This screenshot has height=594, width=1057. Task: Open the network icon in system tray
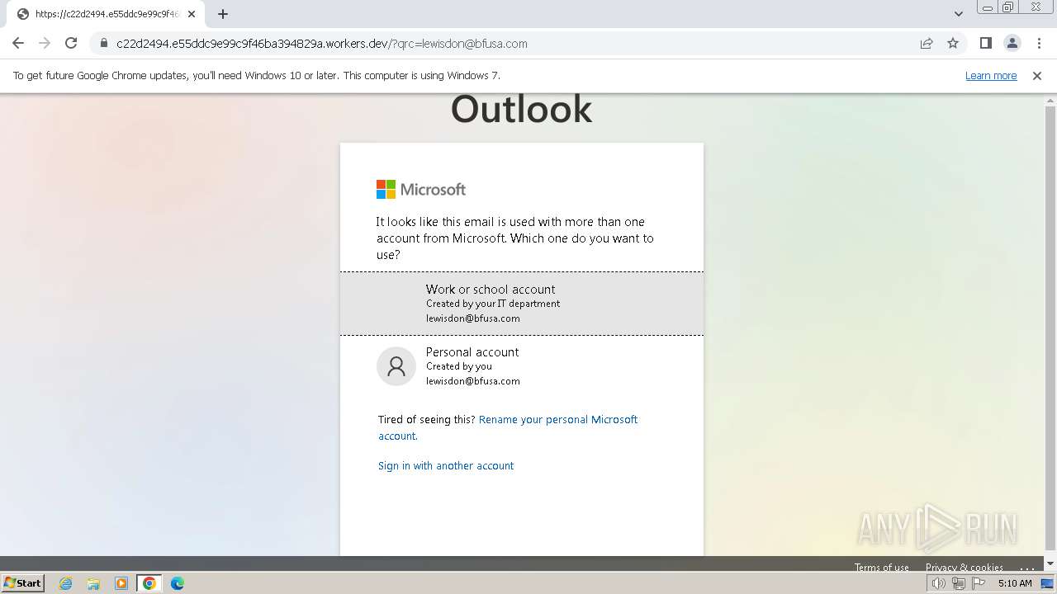959,583
